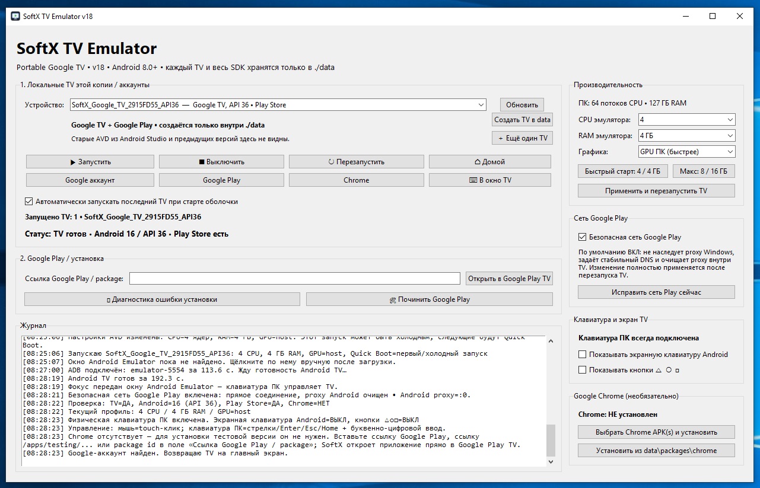Click Создать TV в data
The height and width of the screenshot is (488, 760).
tap(522, 119)
